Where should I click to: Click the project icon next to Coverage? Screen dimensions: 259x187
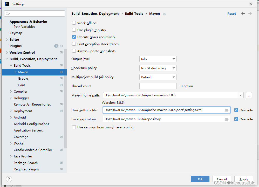pyautogui.click(x=62, y=137)
